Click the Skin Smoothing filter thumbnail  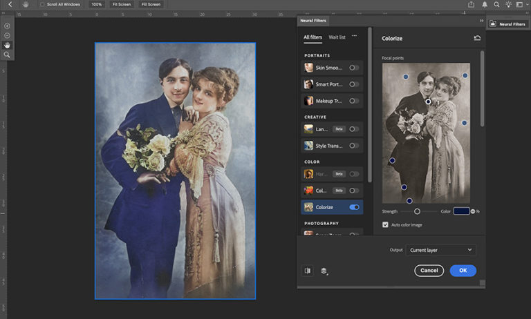click(308, 68)
